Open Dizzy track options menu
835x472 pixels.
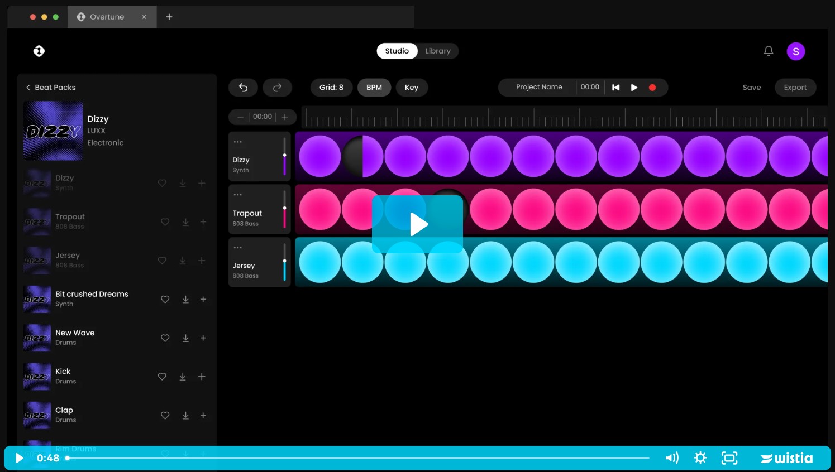[x=238, y=142]
